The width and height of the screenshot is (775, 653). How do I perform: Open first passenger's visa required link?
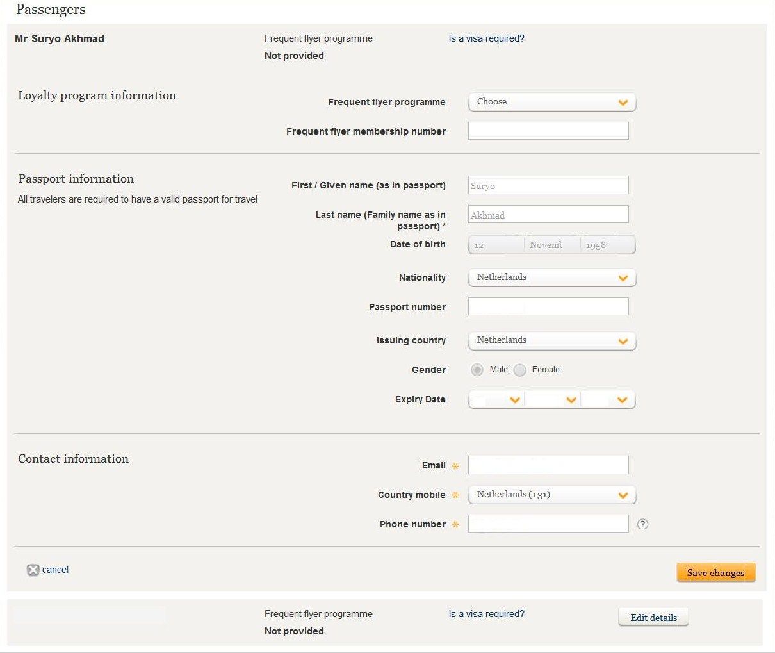pyautogui.click(x=486, y=38)
